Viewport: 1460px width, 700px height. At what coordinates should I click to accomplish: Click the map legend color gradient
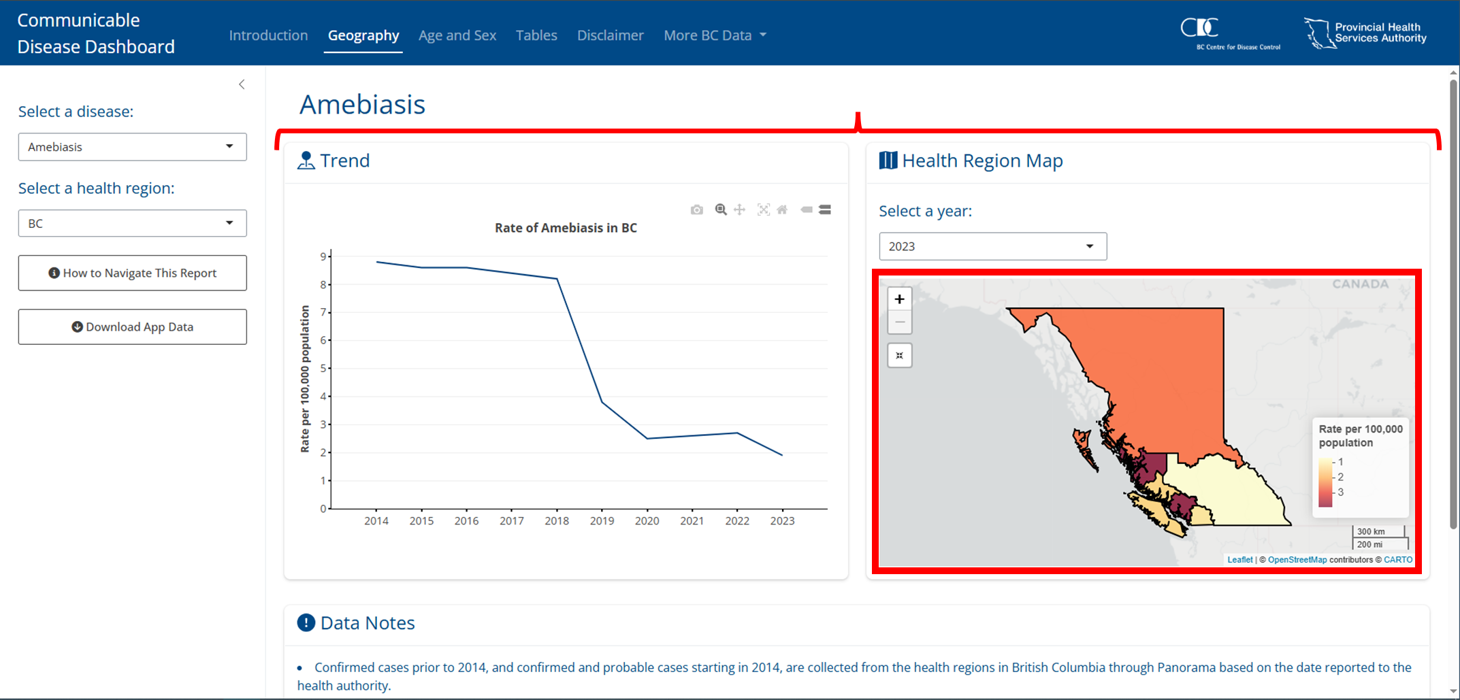pos(1325,482)
